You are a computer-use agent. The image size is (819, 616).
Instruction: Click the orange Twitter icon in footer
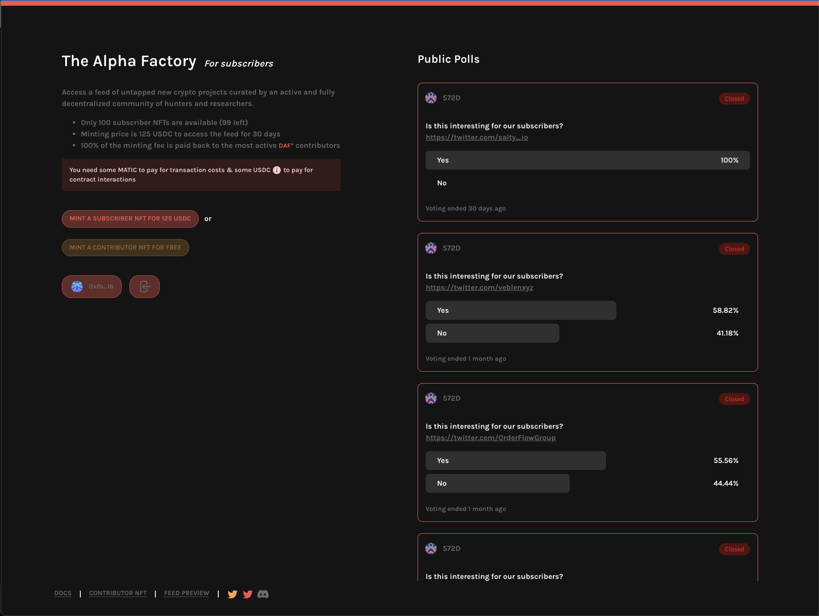click(x=232, y=594)
